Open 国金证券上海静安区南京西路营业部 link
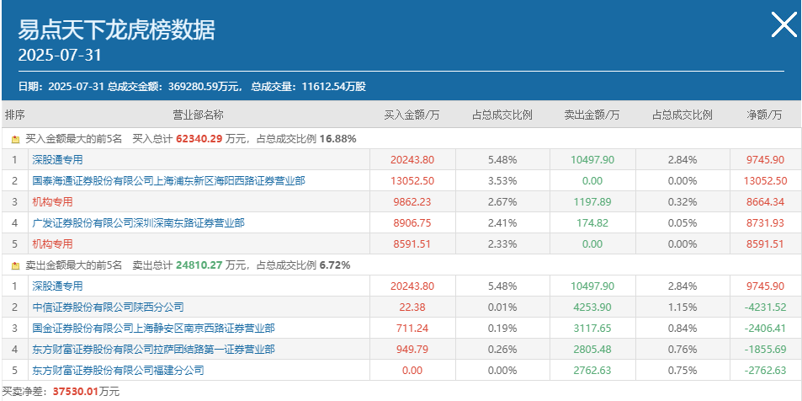The image size is (802, 401). 153,329
